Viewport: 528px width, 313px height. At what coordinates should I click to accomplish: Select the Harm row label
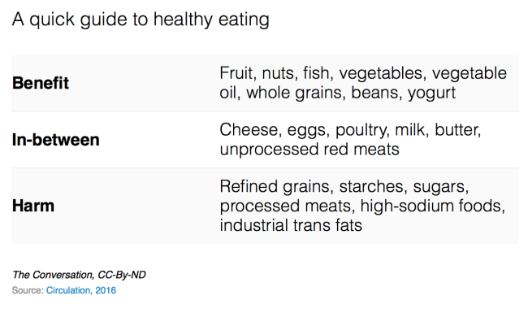[33, 206]
